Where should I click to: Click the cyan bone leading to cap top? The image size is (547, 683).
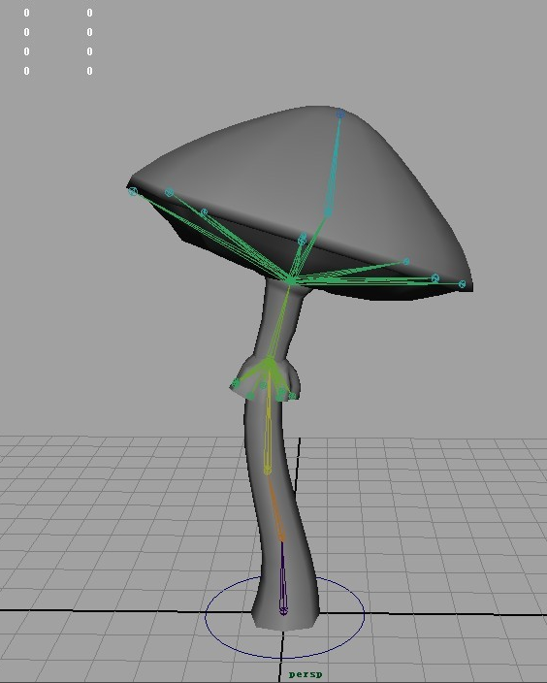[x=334, y=168]
